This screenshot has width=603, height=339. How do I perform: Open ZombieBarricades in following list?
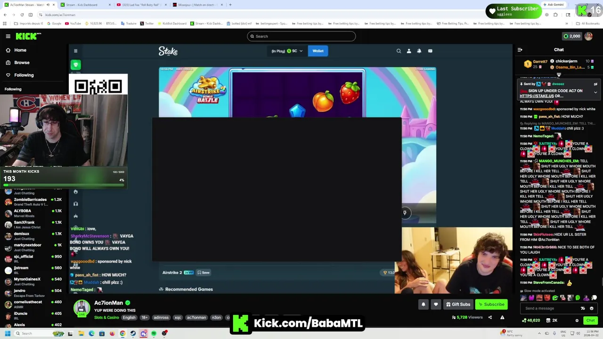point(34,202)
